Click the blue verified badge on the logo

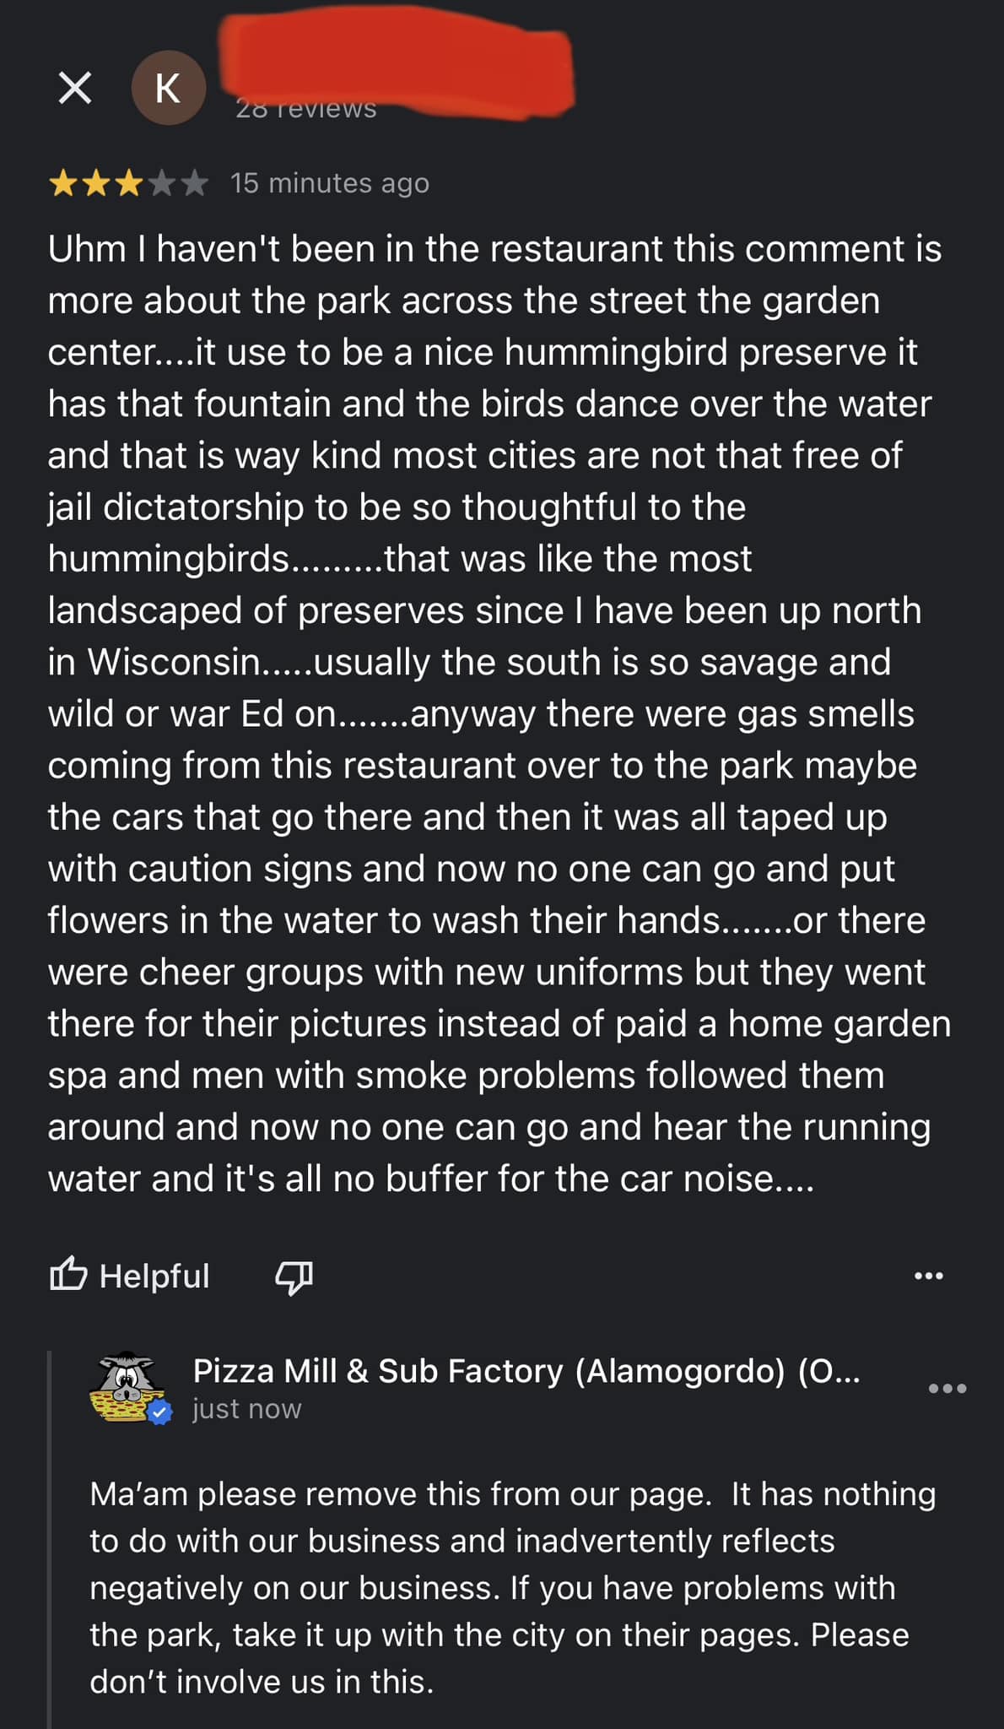pyautogui.click(x=159, y=1412)
